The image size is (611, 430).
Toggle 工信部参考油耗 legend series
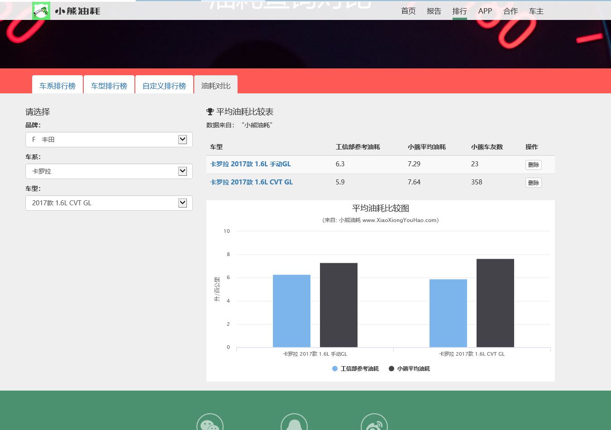[355, 369]
